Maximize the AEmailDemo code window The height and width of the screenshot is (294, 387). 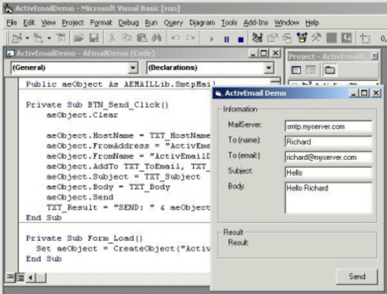264,53
